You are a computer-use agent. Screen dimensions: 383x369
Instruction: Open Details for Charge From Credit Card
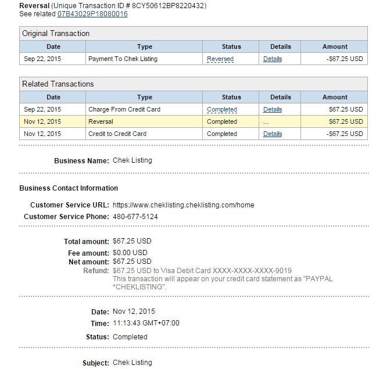[x=272, y=109]
